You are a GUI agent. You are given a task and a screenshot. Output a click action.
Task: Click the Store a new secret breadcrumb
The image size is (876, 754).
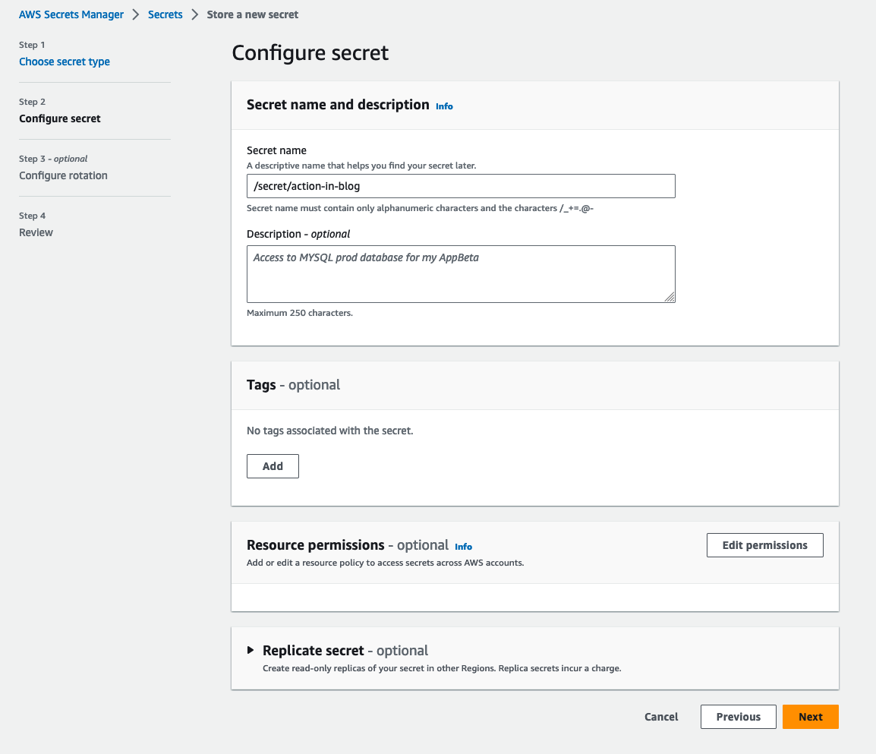tap(253, 14)
